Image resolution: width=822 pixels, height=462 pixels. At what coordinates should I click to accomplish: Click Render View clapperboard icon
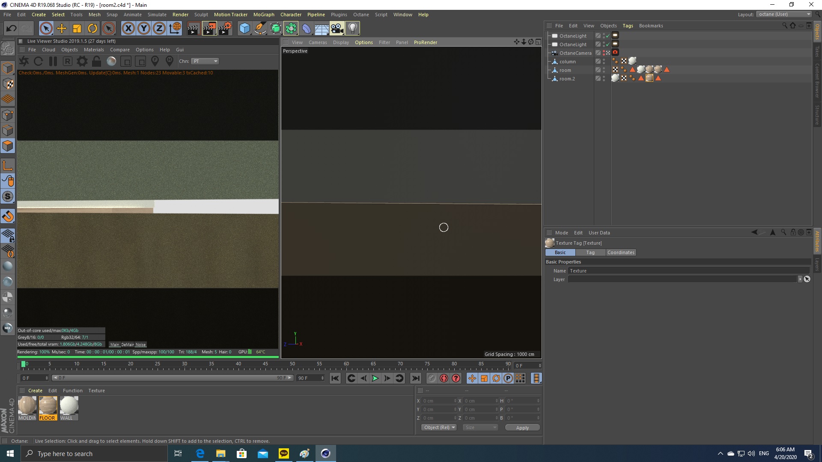coord(194,29)
